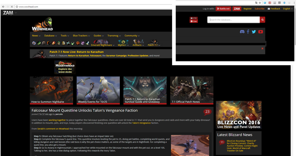Open the Falcosaurs link in the banner
Viewport: 296px width, 156px height.
coord(95,56)
